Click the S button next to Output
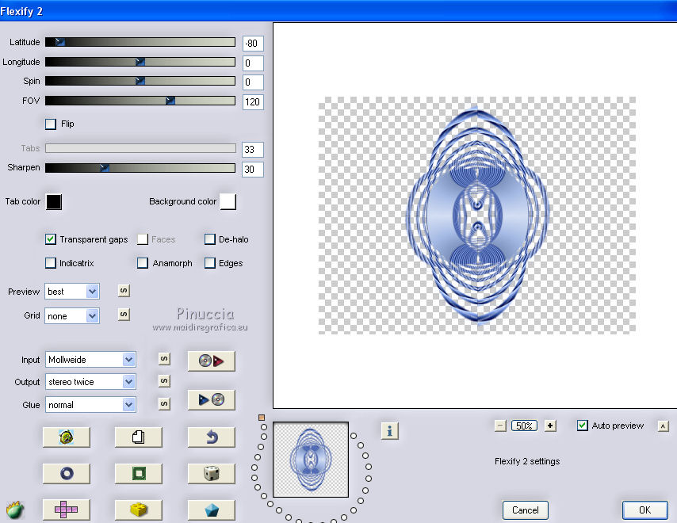The height and width of the screenshot is (523, 677). (164, 380)
